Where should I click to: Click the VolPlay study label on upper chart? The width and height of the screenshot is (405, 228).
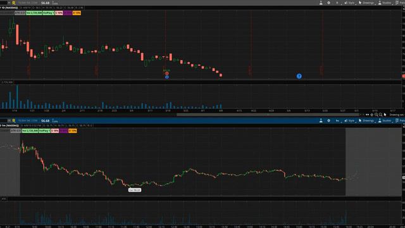coord(49,13)
